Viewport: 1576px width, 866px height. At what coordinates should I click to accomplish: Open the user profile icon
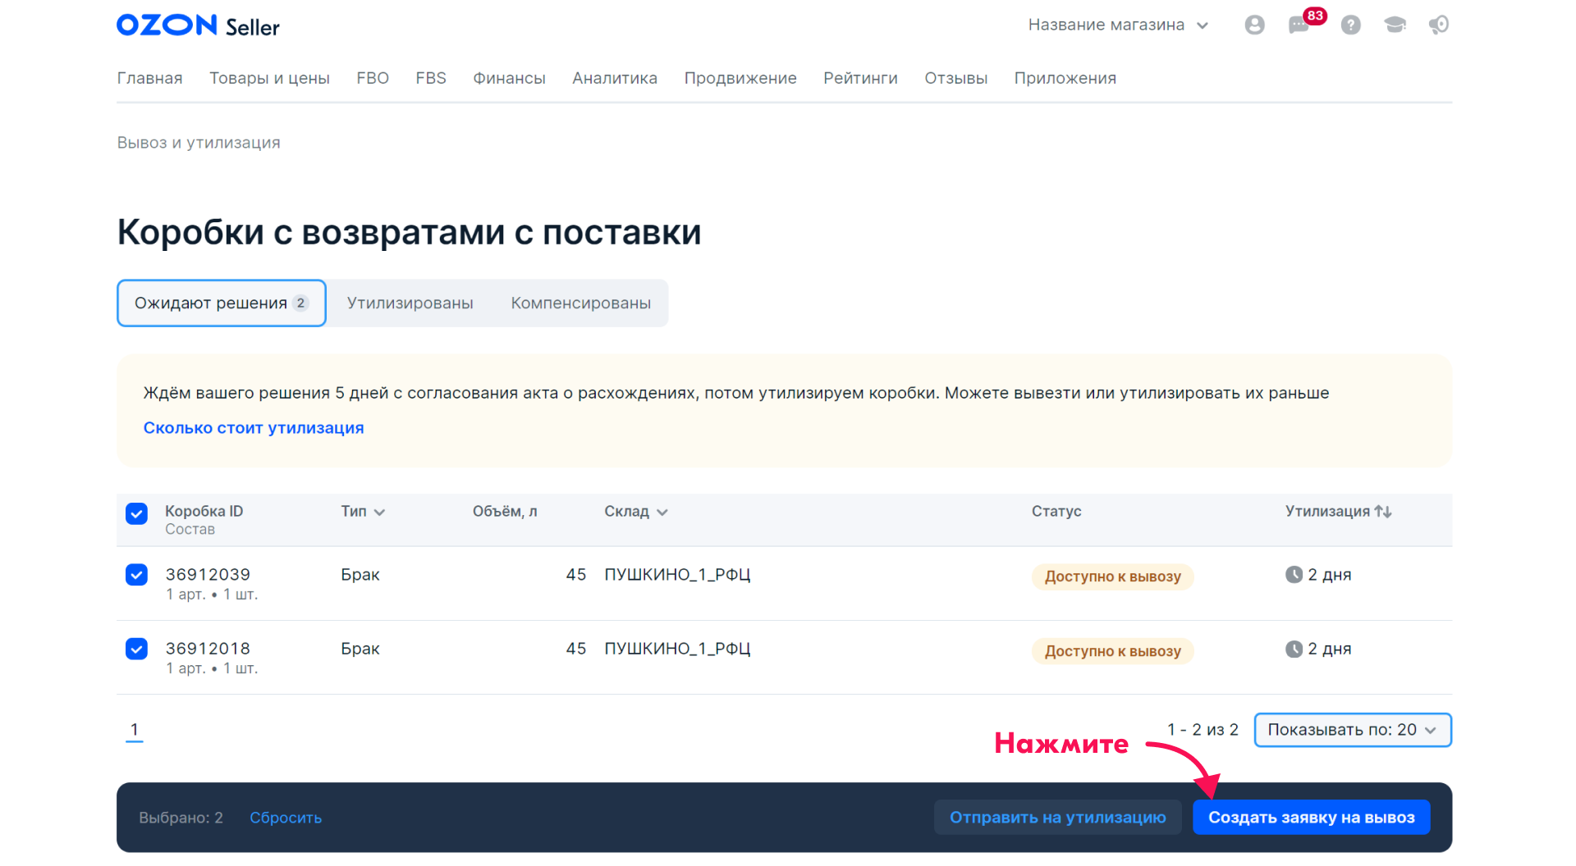pos(1254,25)
